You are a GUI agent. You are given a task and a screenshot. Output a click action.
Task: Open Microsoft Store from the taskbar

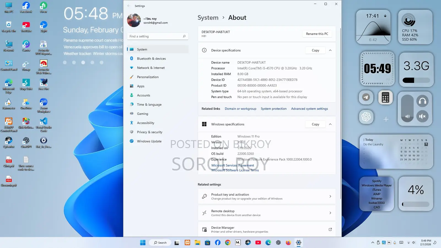point(208,242)
